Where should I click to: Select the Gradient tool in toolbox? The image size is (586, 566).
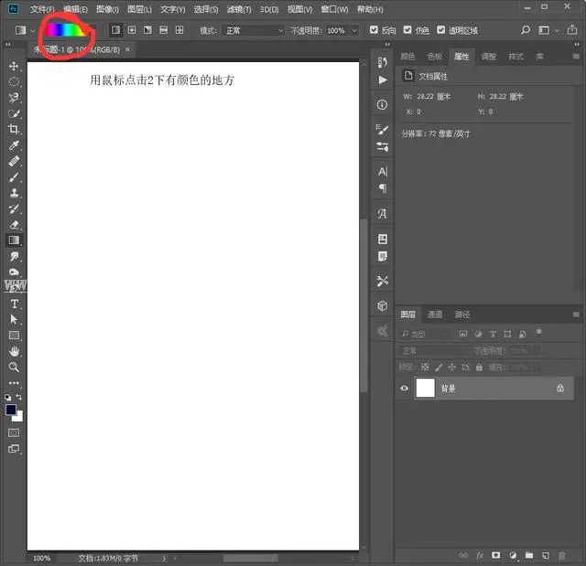(14, 240)
